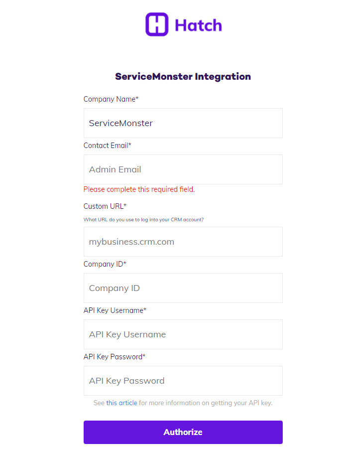The image size is (337, 449).
Task: Click the ServiceMonster Integration heading
Action: click(x=183, y=77)
